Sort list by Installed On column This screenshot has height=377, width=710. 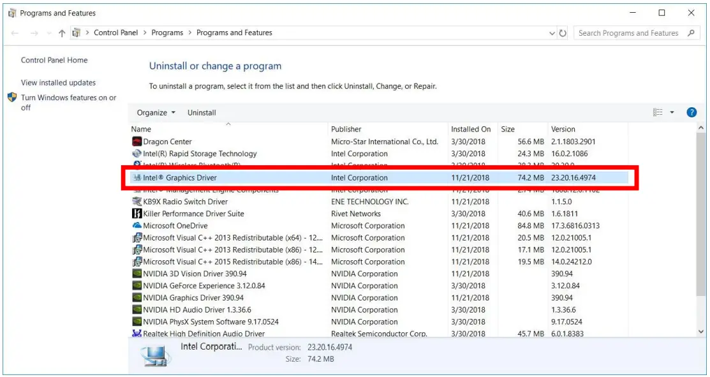click(471, 129)
